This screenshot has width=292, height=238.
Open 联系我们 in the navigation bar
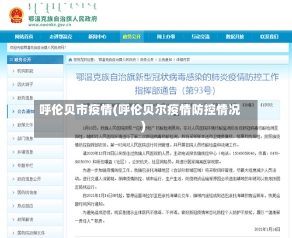[269, 37]
